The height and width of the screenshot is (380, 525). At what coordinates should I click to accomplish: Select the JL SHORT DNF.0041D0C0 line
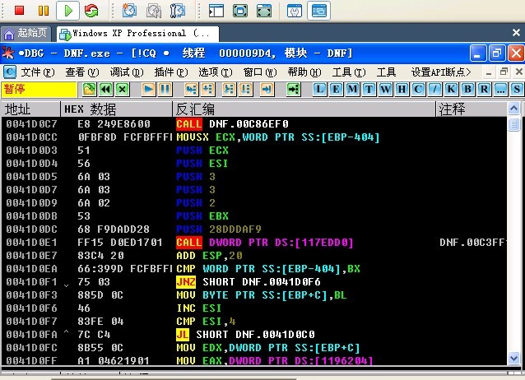coord(253,334)
